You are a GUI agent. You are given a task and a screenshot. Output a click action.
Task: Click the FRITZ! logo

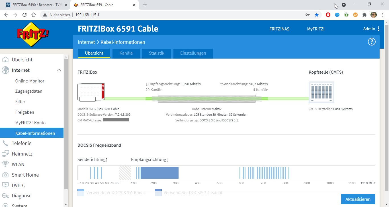click(x=33, y=34)
